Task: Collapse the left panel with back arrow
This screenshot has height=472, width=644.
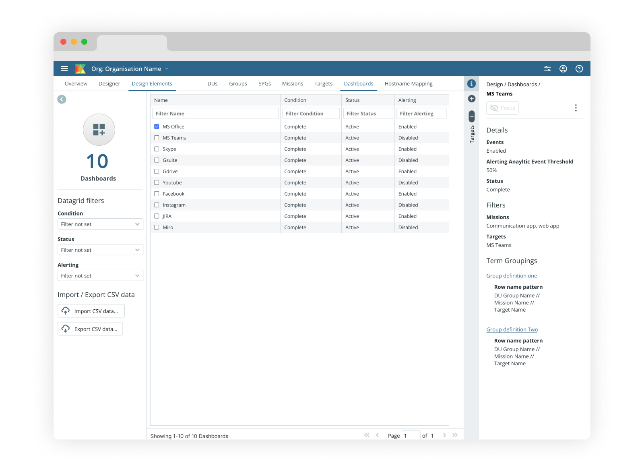Action: [x=62, y=99]
